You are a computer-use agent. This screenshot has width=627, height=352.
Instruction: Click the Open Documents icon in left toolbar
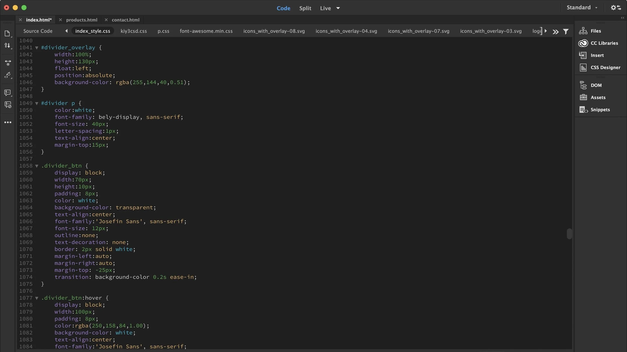[x=7, y=34]
